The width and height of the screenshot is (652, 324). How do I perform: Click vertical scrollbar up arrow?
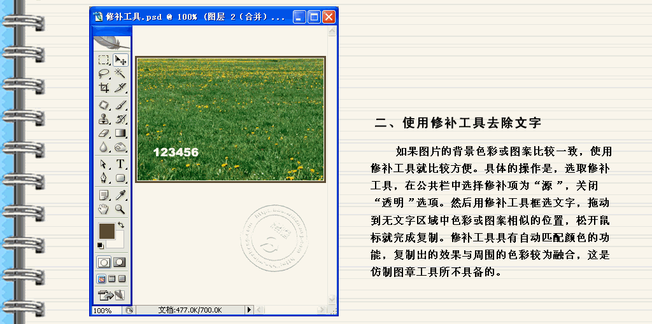click(332, 31)
